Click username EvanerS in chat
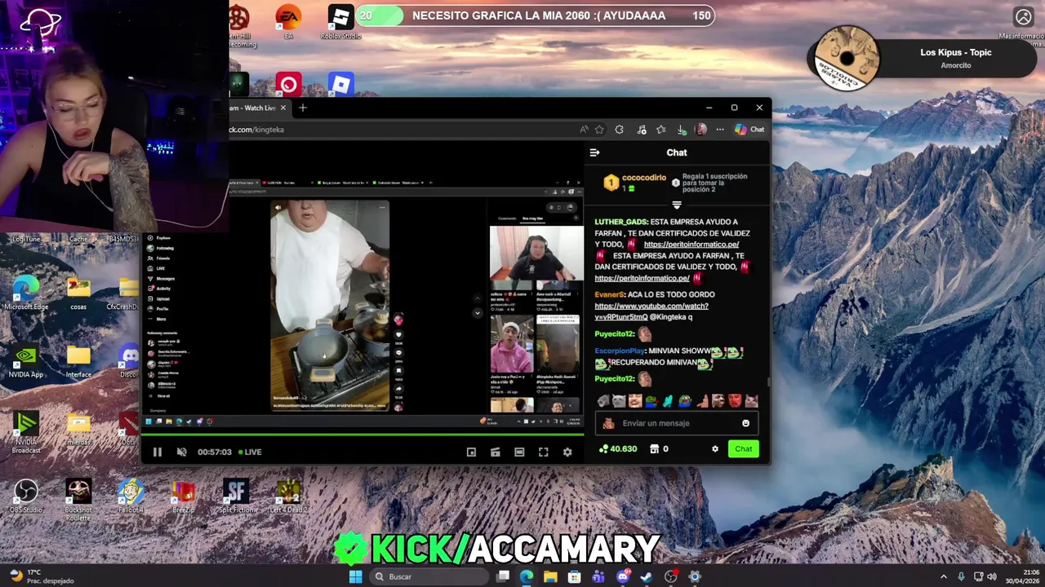The image size is (1045, 587). point(609,294)
